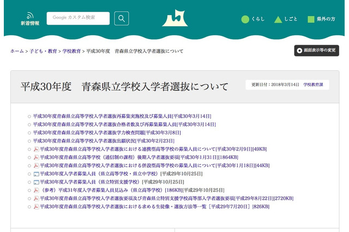Click the 学校教育課 department link
This screenshot has width=349, height=232.
pyautogui.click(x=313, y=85)
